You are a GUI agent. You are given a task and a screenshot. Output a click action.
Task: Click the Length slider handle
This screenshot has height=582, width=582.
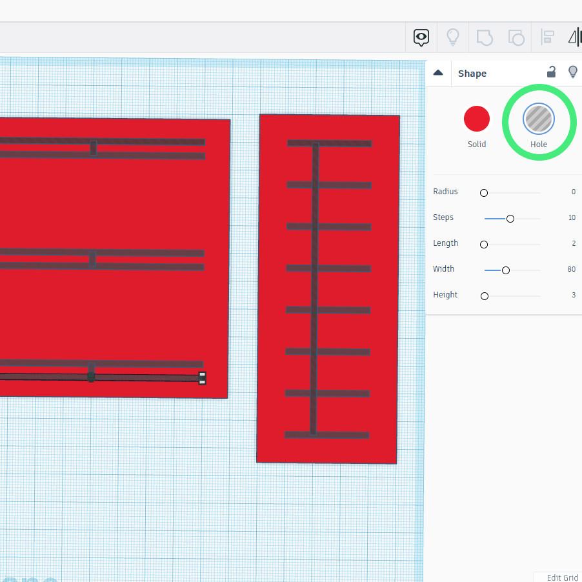(x=484, y=245)
